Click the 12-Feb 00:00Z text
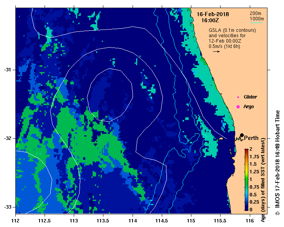 click(x=225, y=41)
